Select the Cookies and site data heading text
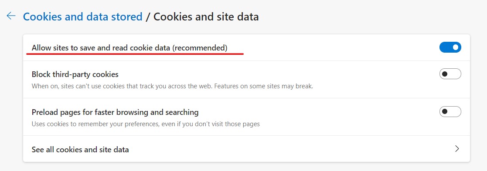This screenshot has width=487, height=171. (x=206, y=17)
